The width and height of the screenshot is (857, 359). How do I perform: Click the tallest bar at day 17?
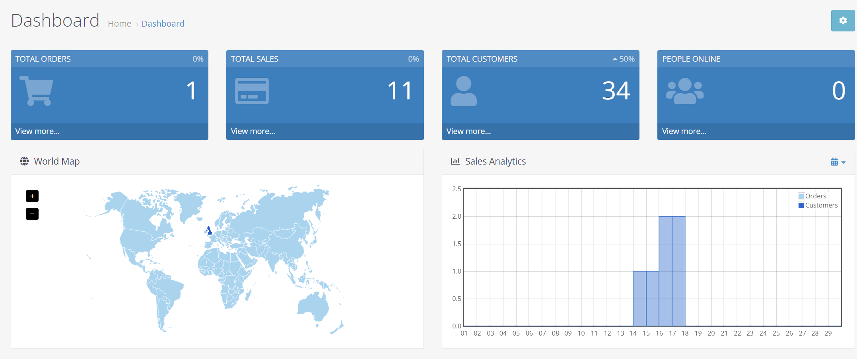click(x=678, y=271)
